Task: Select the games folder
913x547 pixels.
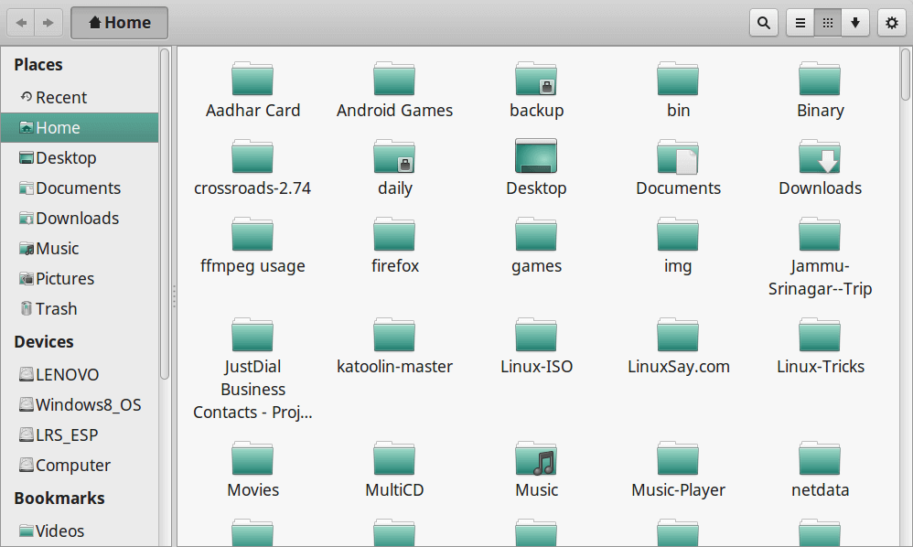Action: tap(536, 246)
